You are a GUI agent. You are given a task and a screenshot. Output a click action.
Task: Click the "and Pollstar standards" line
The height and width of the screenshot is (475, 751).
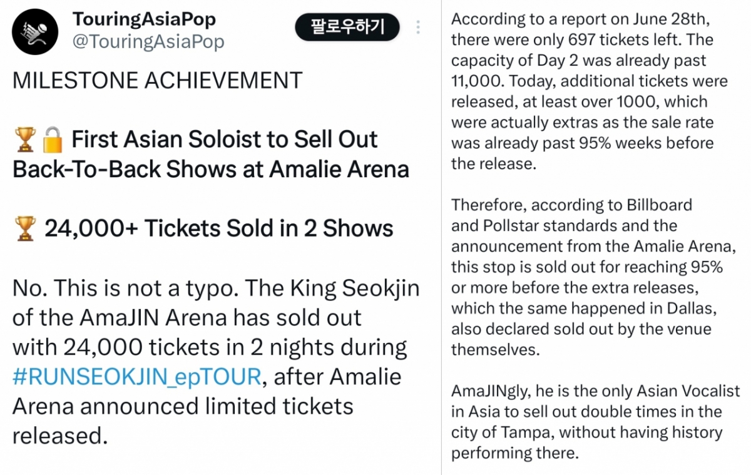(x=564, y=225)
